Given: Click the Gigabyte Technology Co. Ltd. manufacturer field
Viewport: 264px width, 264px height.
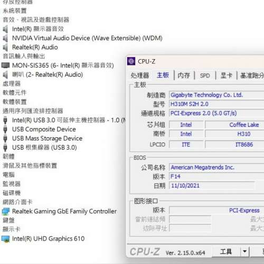Looking at the screenshot, I should pos(216,95).
